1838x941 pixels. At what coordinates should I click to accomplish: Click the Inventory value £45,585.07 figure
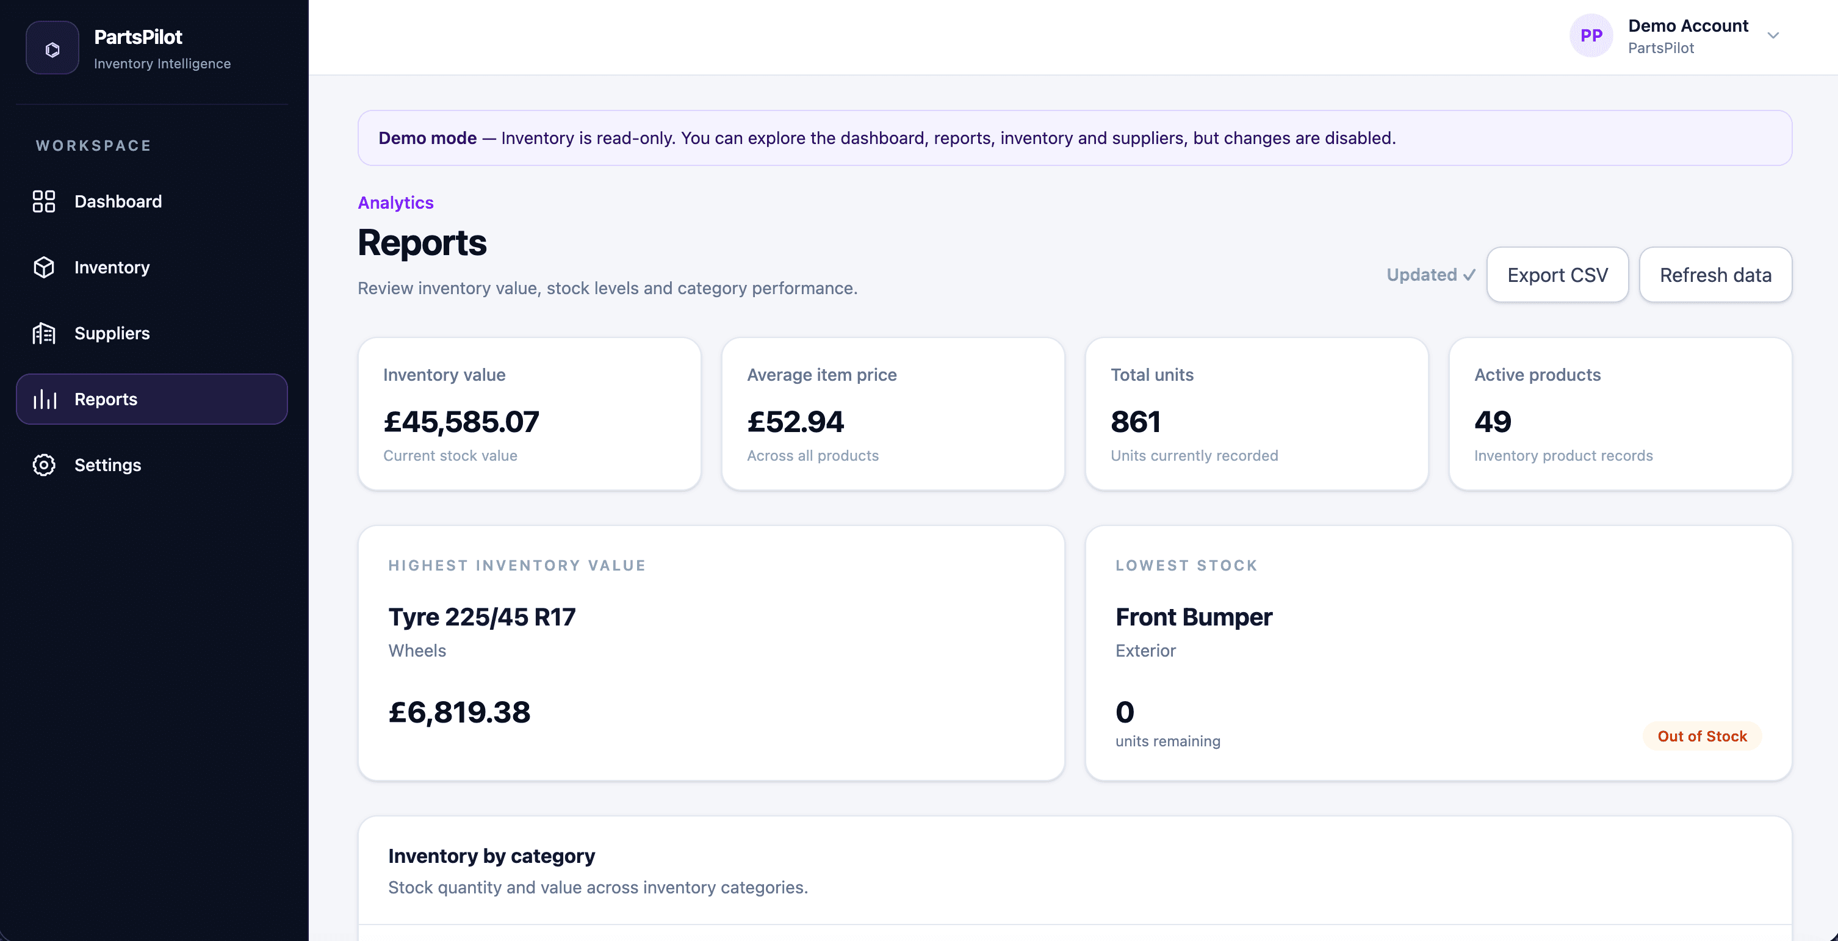[461, 422]
